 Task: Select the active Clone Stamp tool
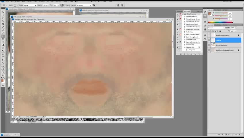click(3, 36)
